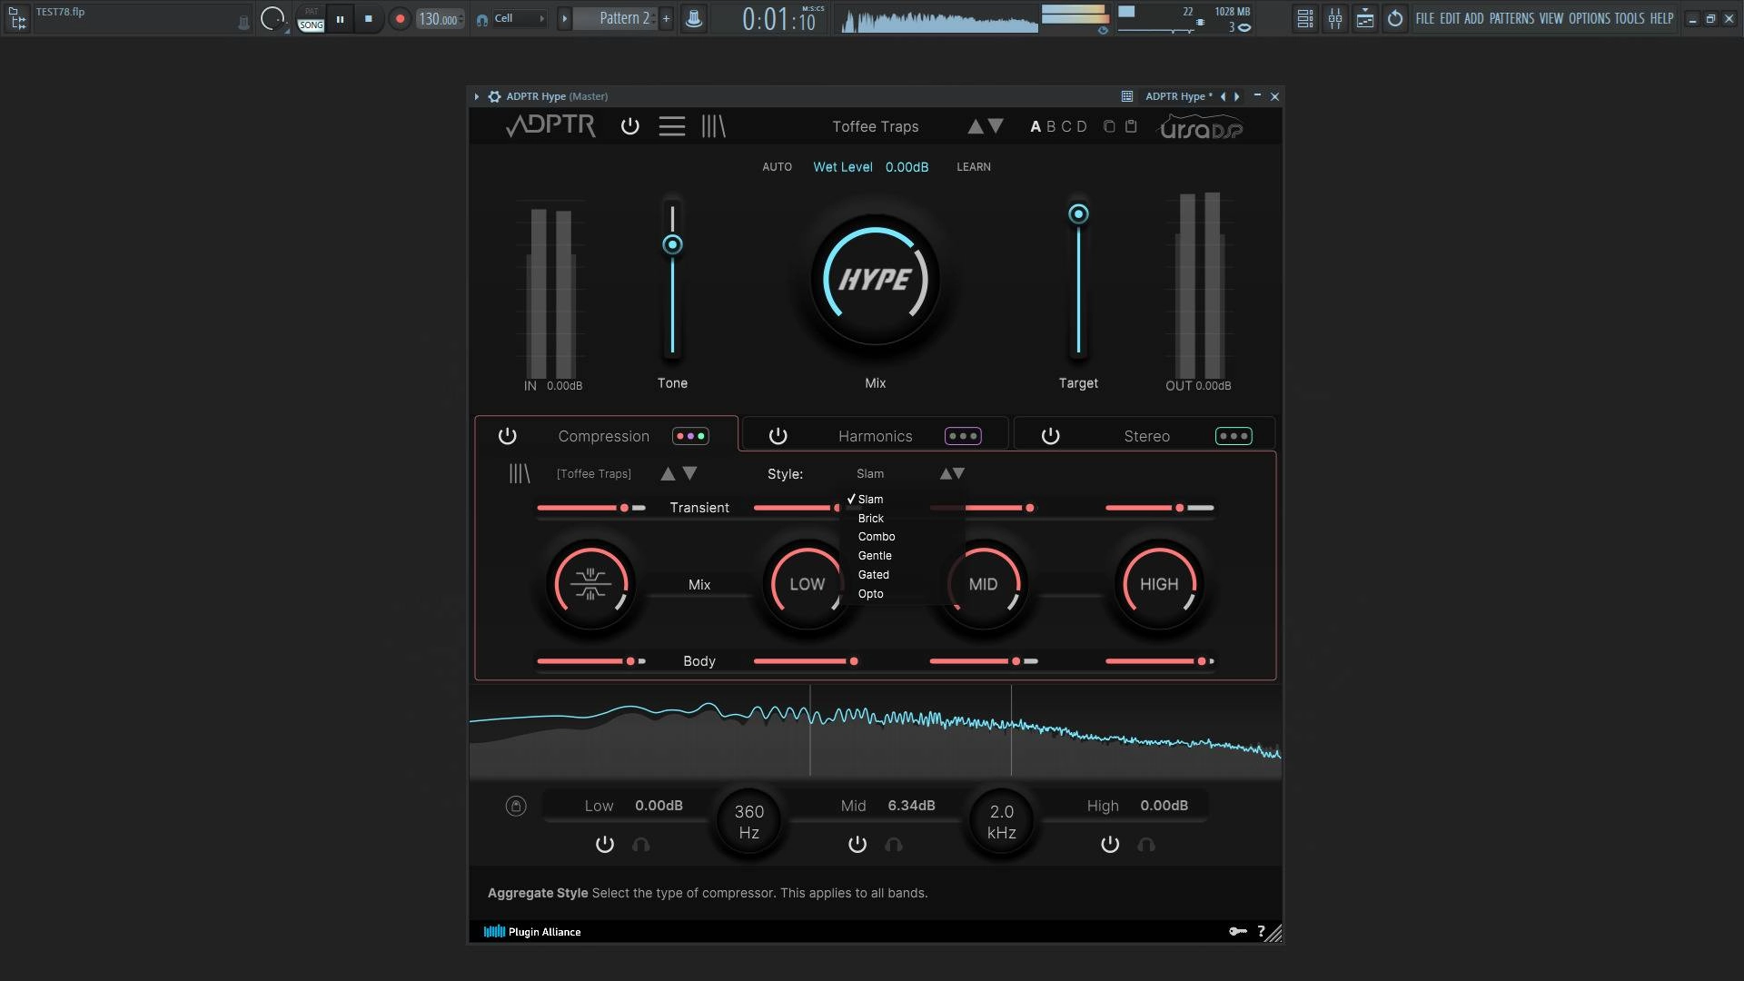Image resolution: width=1744 pixels, height=981 pixels.
Task: Open Stereo three-dot options button
Action: (x=1234, y=436)
